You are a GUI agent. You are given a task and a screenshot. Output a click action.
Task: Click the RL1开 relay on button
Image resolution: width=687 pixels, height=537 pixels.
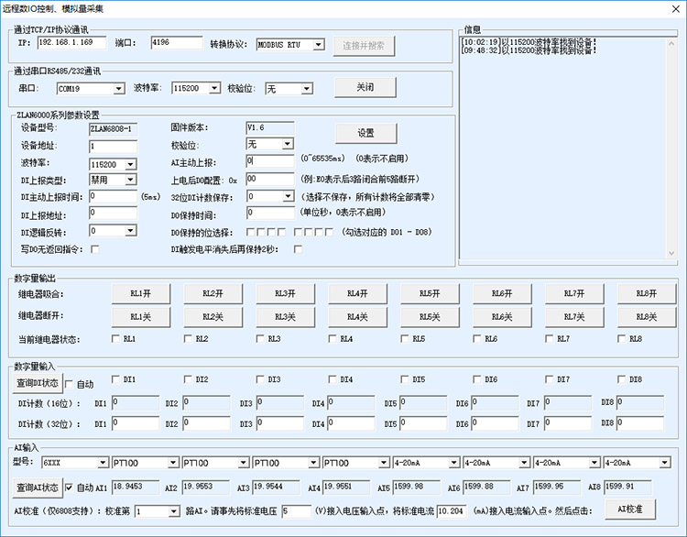pyautogui.click(x=140, y=293)
